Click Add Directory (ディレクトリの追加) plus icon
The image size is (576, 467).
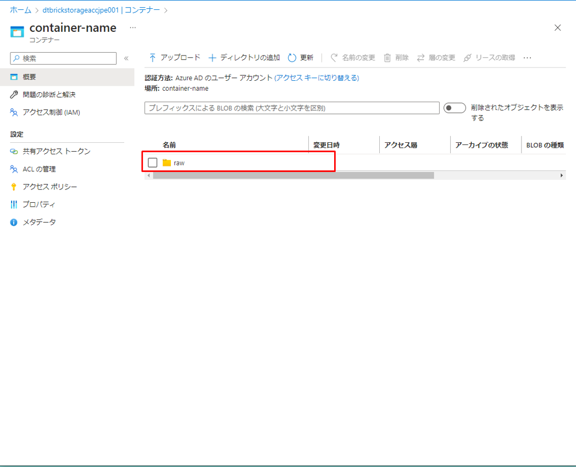point(213,58)
